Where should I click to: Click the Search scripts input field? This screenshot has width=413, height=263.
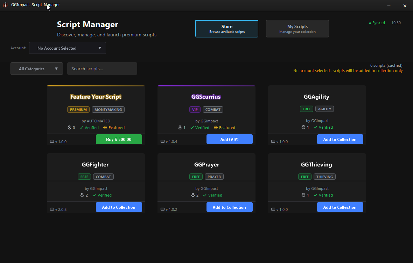point(102,69)
